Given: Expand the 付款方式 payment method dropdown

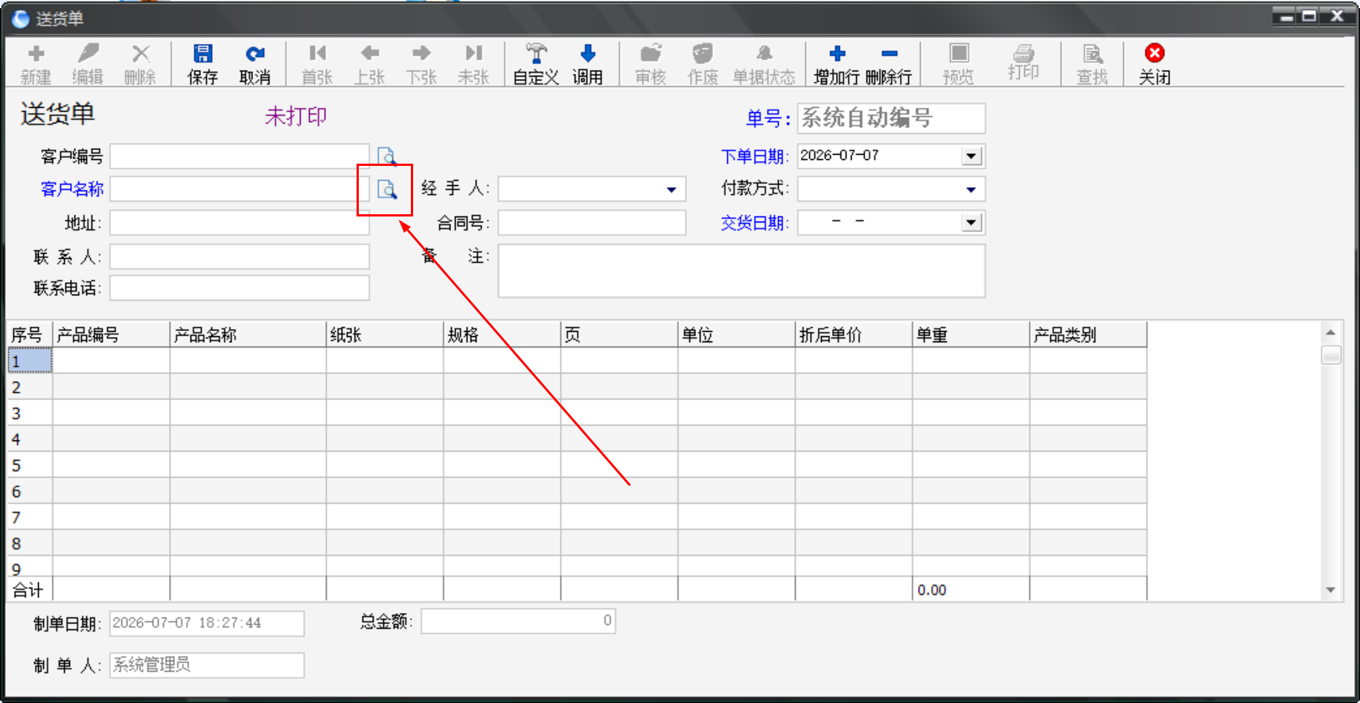Looking at the screenshot, I should coord(971,190).
